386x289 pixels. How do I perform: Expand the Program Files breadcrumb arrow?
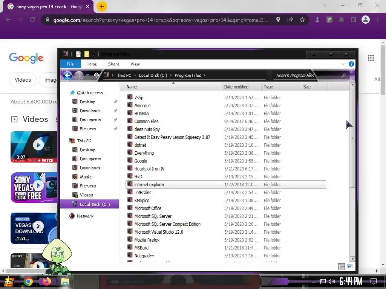coord(205,75)
